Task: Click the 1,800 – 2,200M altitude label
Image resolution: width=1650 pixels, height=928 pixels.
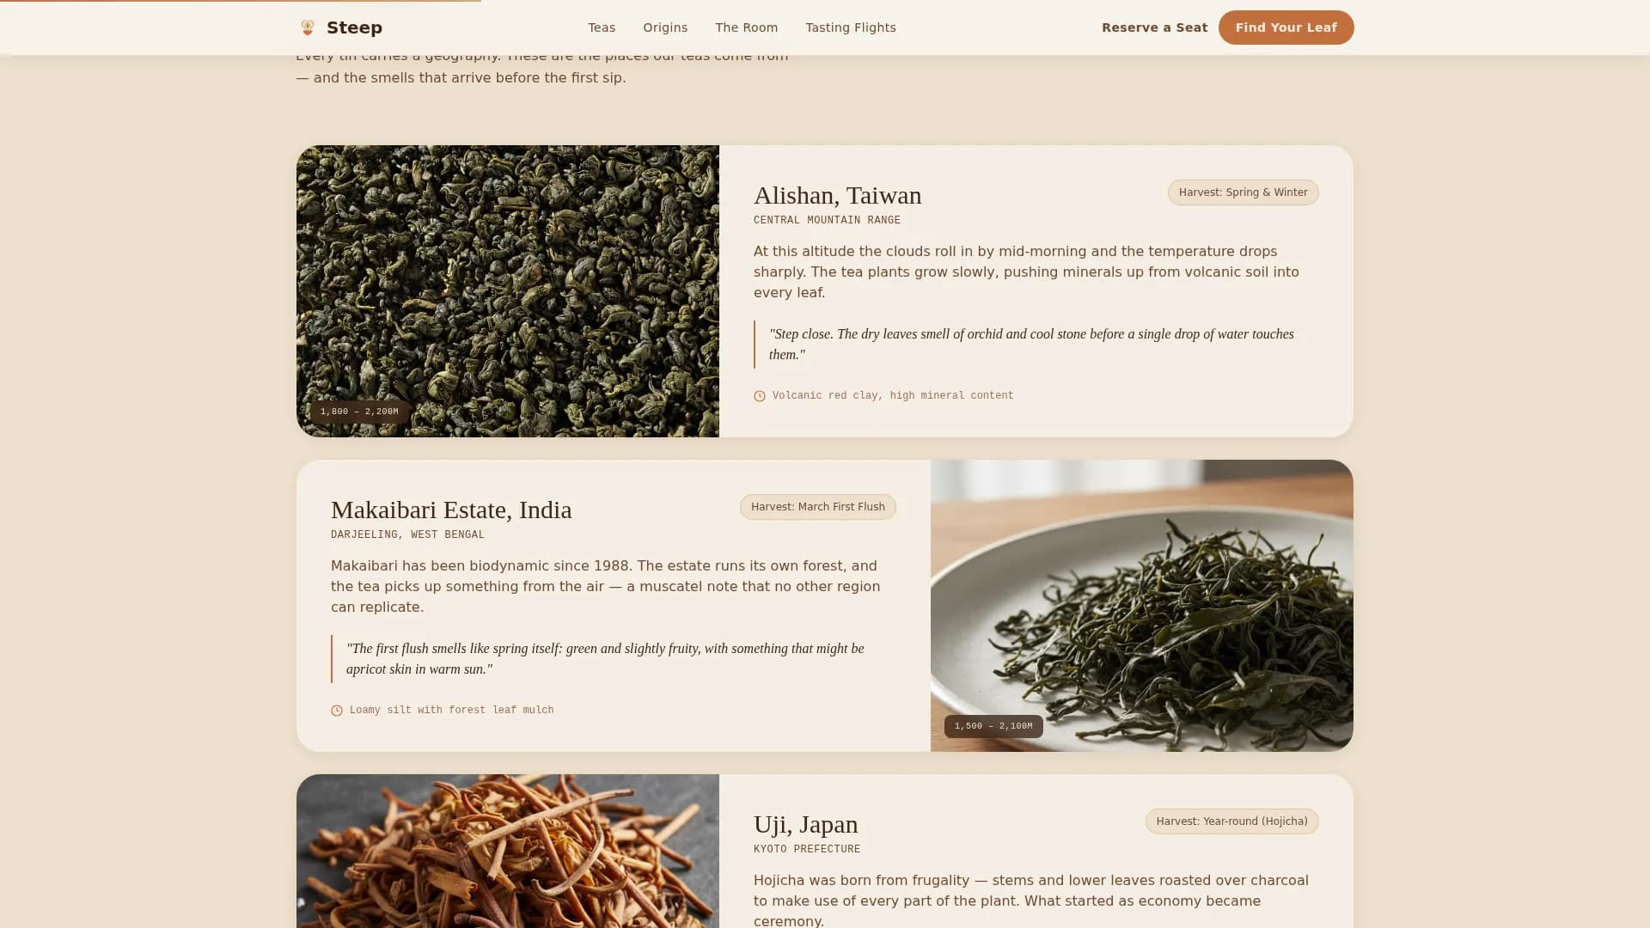Action: pyautogui.click(x=359, y=412)
